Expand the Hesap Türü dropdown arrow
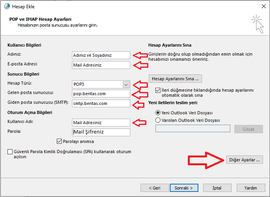The height and width of the screenshot is (197, 270). click(x=126, y=85)
